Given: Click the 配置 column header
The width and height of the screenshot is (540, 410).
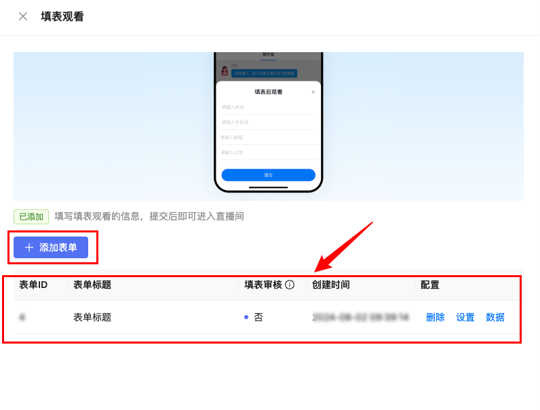Looking at the screenshot, I should pyautogui.click(x=430, y=285).
